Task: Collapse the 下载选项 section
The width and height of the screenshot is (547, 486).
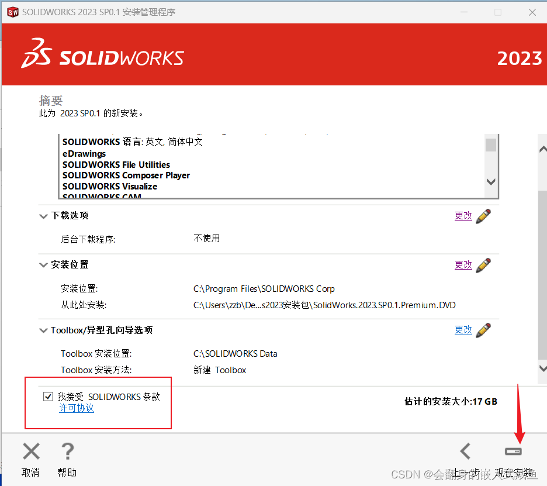Action: pyautogui.click(x=43, y=216)
